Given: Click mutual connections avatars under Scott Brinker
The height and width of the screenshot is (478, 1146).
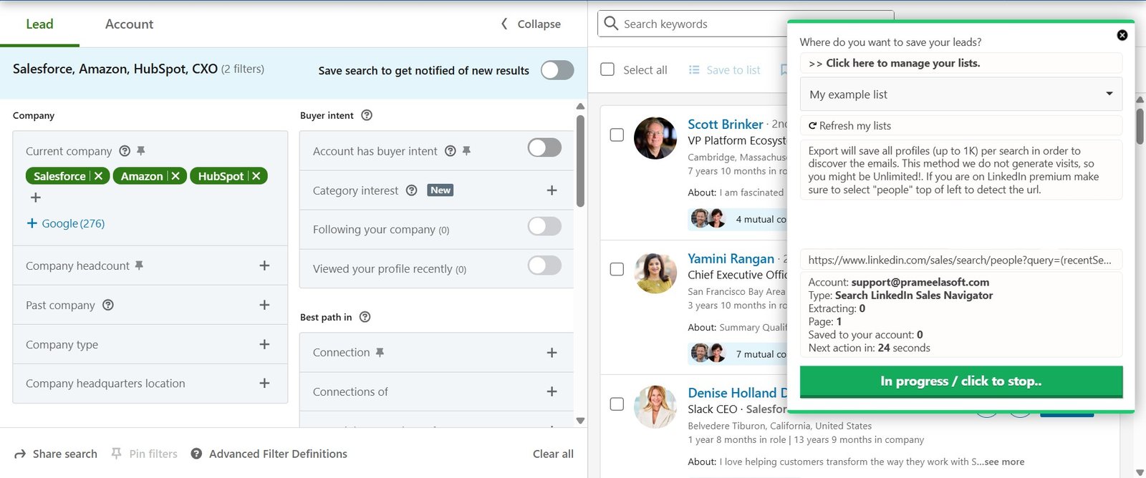Looking at the screenshot, I should click(x=708, y=219).
